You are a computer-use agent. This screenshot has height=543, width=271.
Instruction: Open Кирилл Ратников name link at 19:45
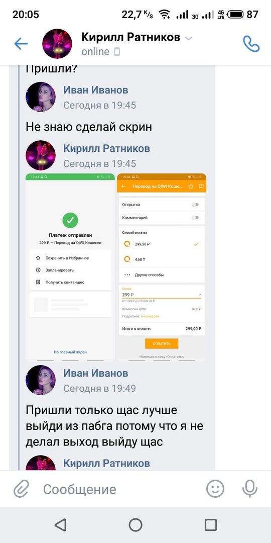point(106,148)
